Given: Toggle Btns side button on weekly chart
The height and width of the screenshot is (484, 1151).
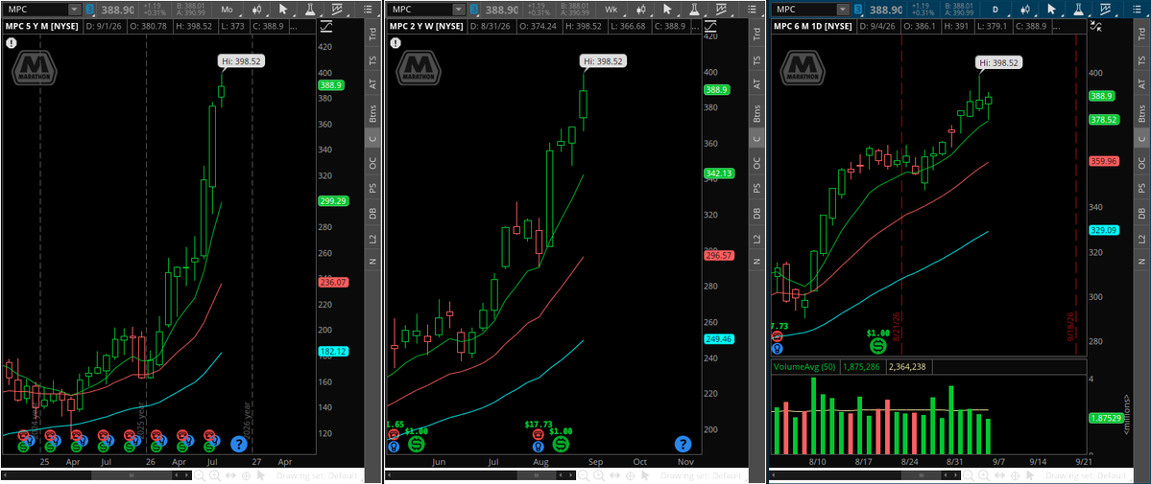Looking at the screenshot, I should (x=756, y=113).
